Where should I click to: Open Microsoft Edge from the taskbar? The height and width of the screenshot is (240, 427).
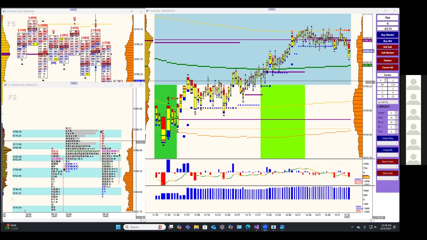[x=248, y=227]
